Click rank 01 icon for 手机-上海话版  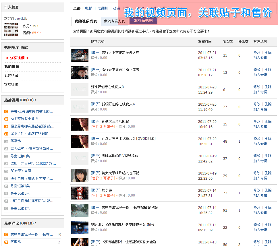click(6, 111)
